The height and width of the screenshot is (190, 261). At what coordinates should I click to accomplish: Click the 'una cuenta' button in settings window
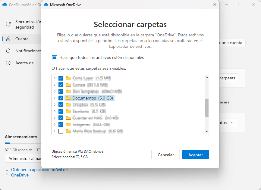(232, 43)
